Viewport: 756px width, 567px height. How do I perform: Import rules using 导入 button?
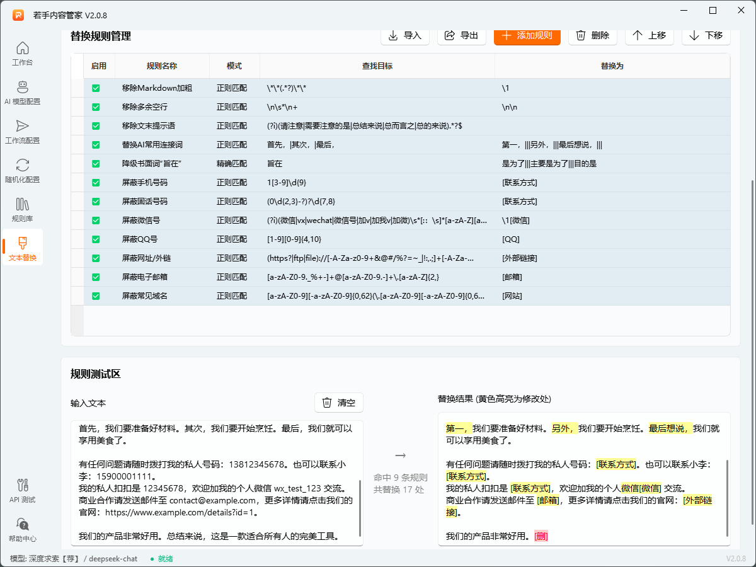(x=404, y=37)
